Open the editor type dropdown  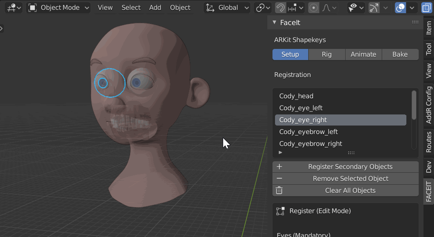pyautogui.click(x=14, y=8)
